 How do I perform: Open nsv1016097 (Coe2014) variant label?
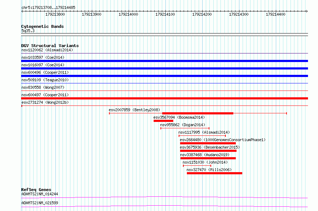43,65
